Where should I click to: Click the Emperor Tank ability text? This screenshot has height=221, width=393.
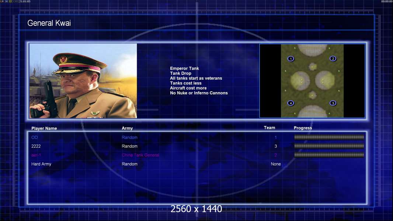(x=184, y=69)
